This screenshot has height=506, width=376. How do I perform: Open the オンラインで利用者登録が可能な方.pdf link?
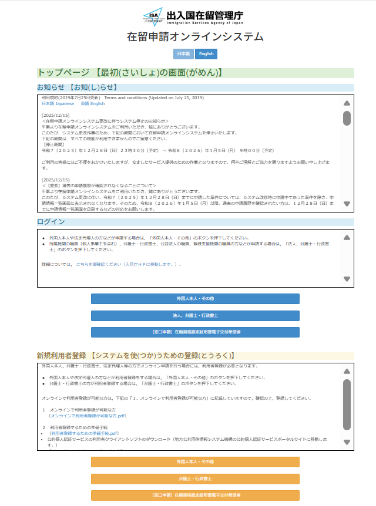(x=87, y=416)
